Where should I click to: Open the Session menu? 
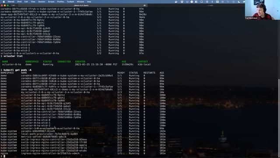tap(42, 2)
